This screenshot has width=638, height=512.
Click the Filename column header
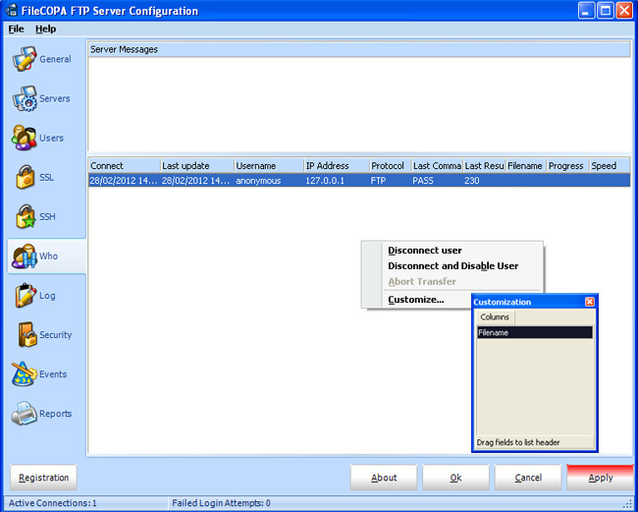click(526, 166)
